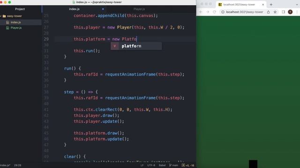300x168 pixels.
Task: Click the editor window title index.js
Action: tap(99, 2)
